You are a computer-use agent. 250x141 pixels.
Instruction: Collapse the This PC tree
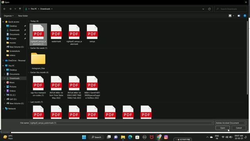tap(3, 66)
